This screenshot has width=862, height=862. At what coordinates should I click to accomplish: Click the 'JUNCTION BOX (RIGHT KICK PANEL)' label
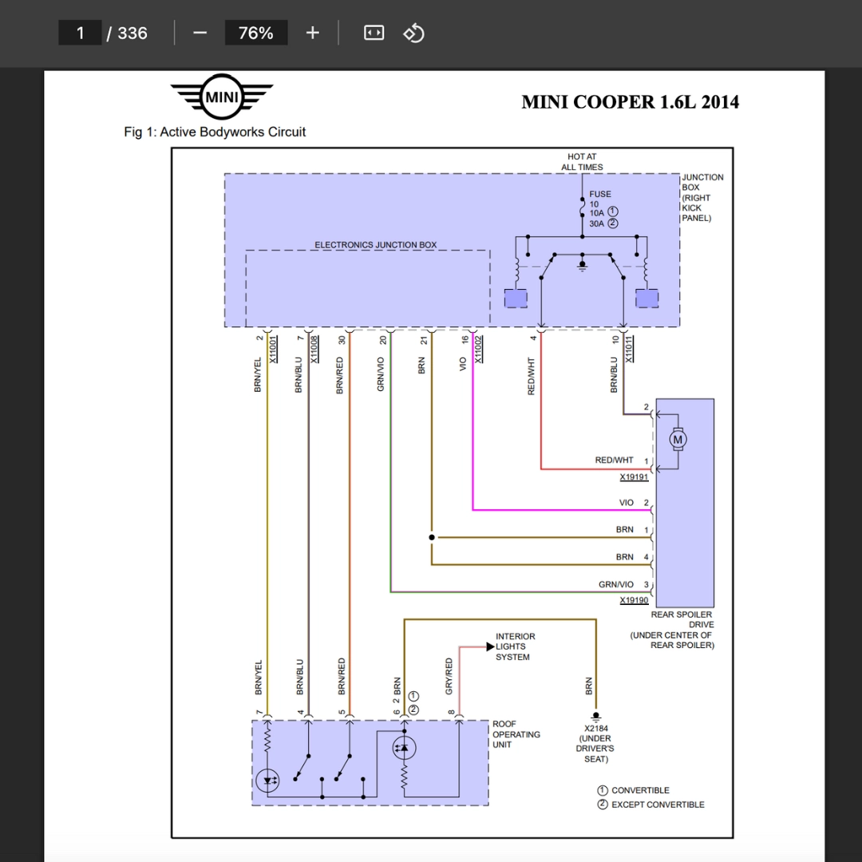[702, 197]
